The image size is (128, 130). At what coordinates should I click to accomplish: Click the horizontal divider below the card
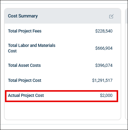point(64,124)
